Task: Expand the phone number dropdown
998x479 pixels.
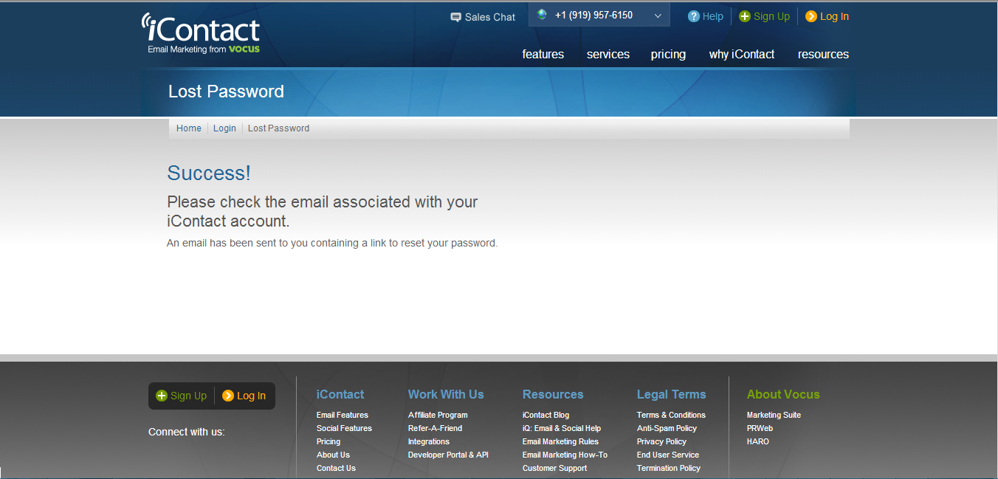Action: point(656,14)
